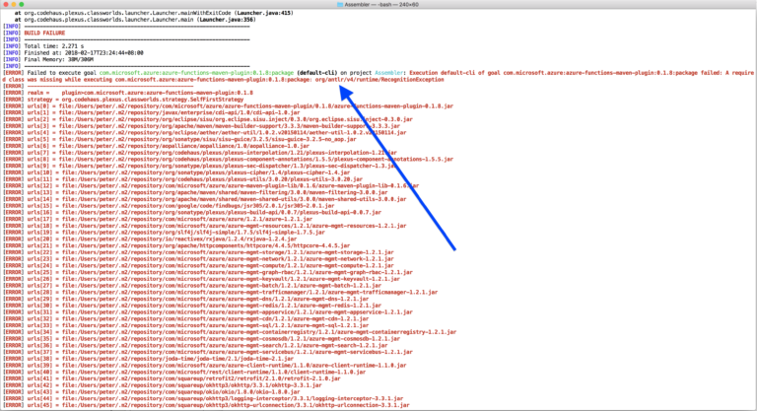The image size is (757, 411).
Task: Click the urls[24] azure-mgmt-compute line
Action: 198,266
